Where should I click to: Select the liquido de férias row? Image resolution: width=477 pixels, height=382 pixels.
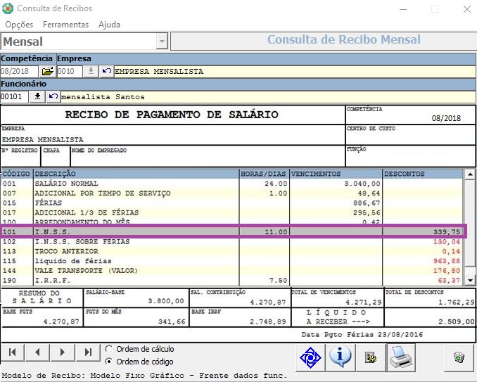(x=232, y=261)
